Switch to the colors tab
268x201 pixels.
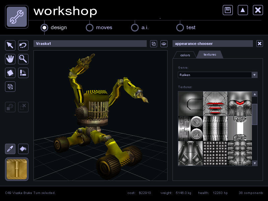click(x=185, y=55)
